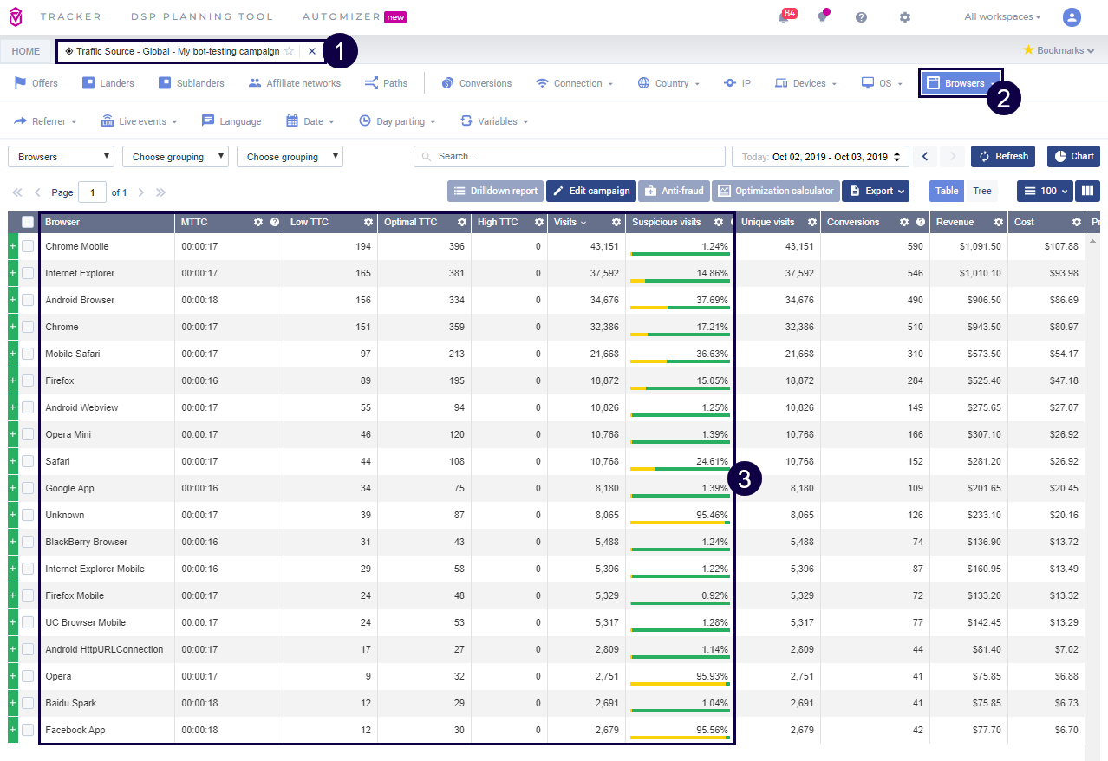The width and height of the screenshot is (1108, 761).
Task: Check the Chrome Mobile row checkbox
Action: (28, 247)
